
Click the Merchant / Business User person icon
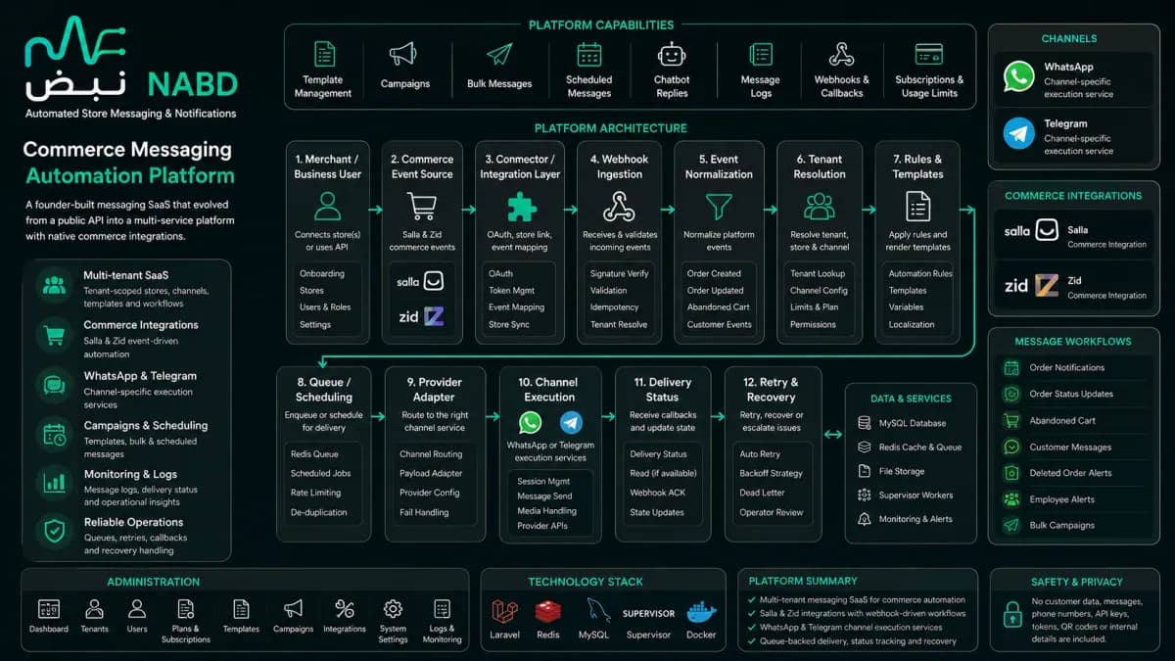[x=328, y=207]
